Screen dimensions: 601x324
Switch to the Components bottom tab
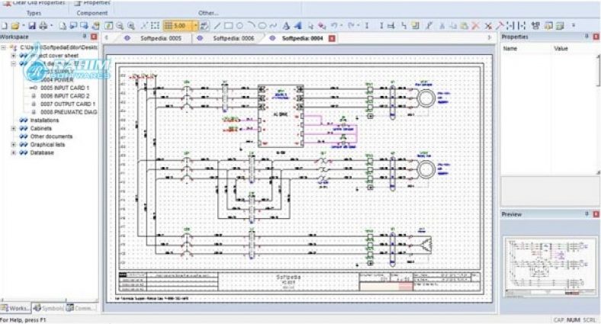point(81,308)
